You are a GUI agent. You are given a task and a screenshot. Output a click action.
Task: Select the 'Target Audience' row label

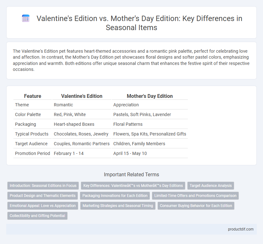click(31, 144)
